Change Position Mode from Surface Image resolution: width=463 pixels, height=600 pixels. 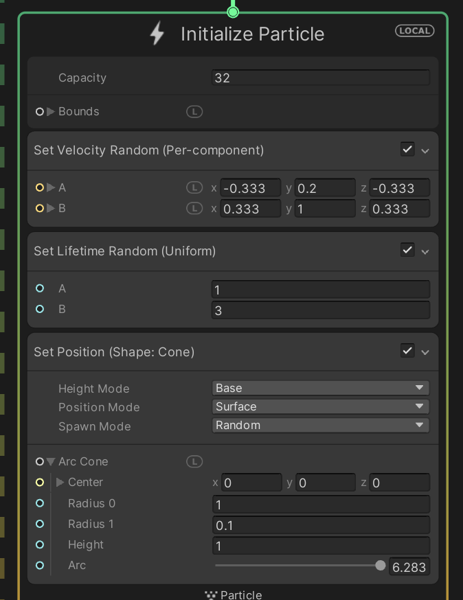[x=319, y=406]
